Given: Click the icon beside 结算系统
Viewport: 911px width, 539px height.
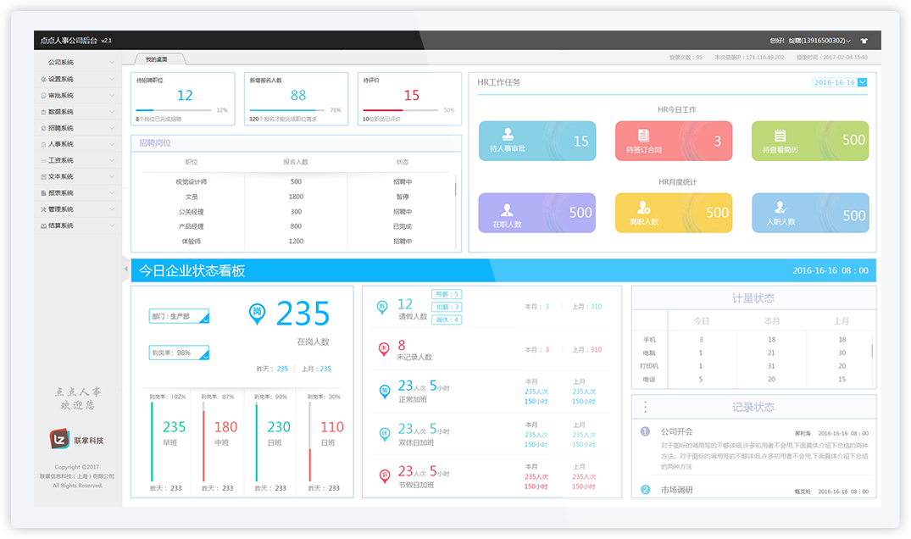Looking at the screenshot, I should click(43, 225).
